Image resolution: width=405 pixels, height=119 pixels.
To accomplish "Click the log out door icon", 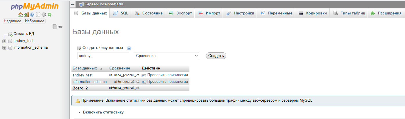I will tap(26, 14).
